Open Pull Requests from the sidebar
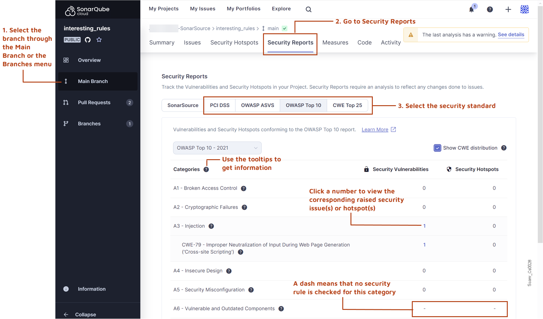 pos(94,102)
